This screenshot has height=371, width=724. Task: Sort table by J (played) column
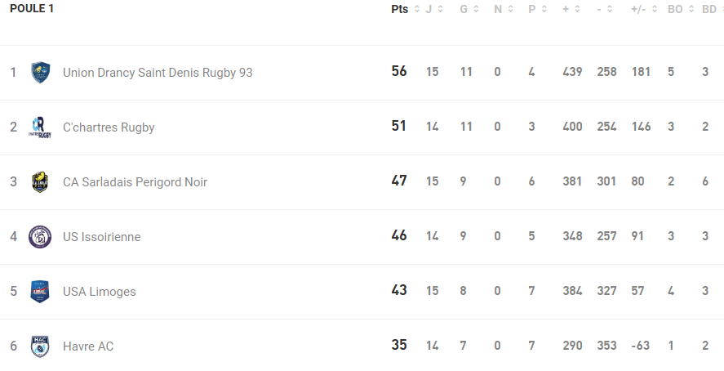point(433,9)
